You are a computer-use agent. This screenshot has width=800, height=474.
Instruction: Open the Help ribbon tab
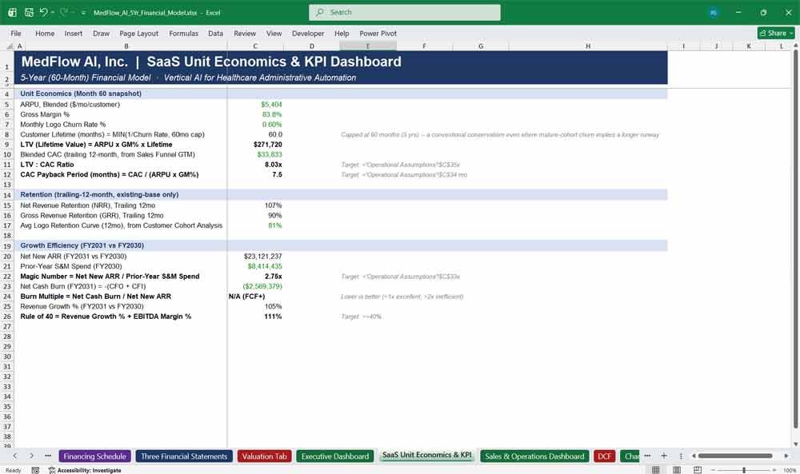(342, 33)
